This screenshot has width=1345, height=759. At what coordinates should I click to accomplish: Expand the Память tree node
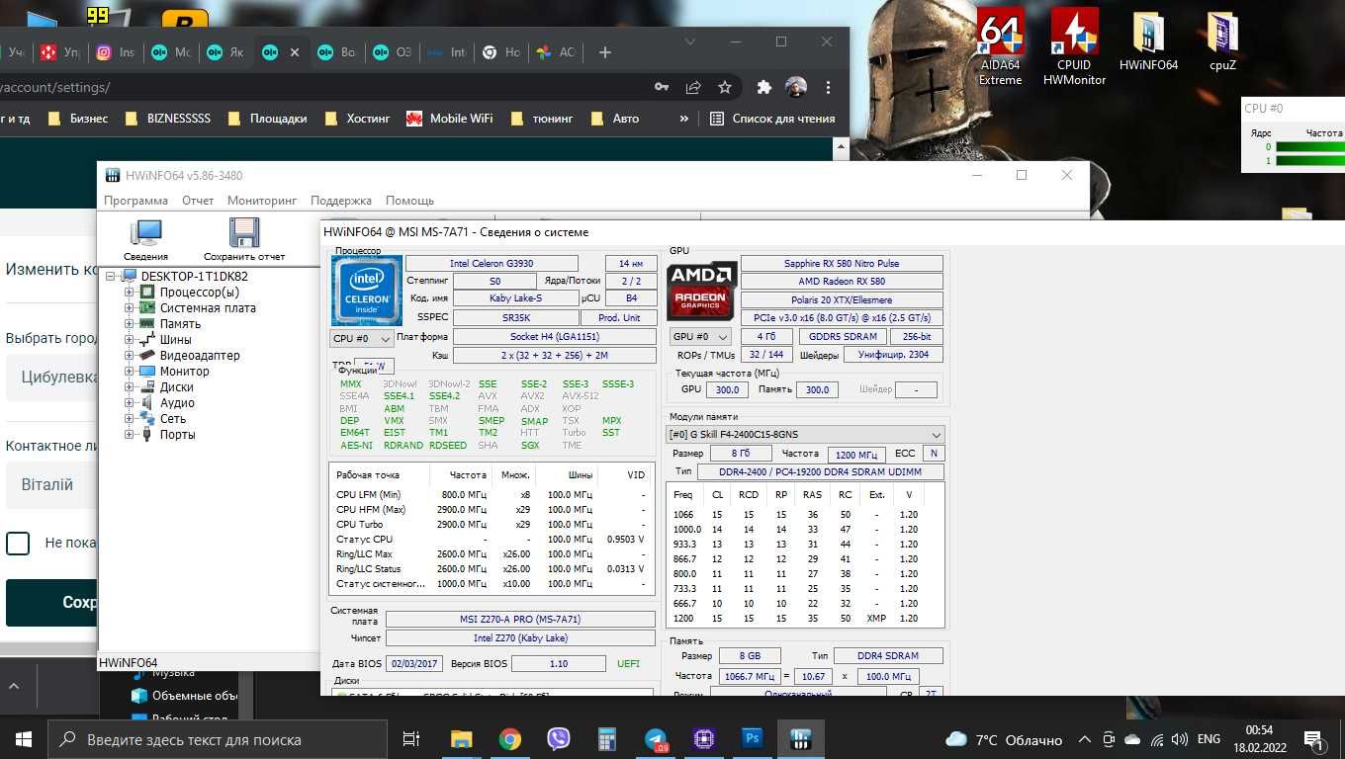tap(129, 324)
